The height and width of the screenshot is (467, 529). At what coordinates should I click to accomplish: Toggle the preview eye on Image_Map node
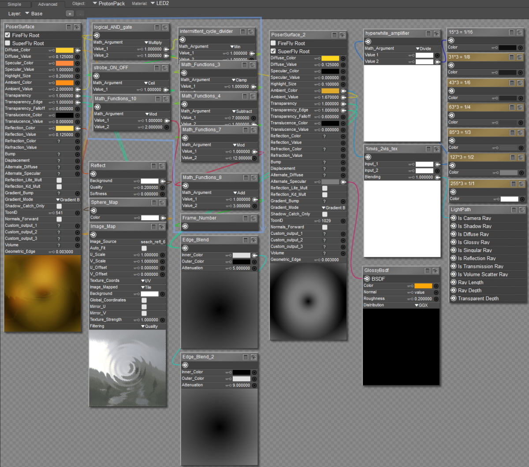click(x=162, y=227)
